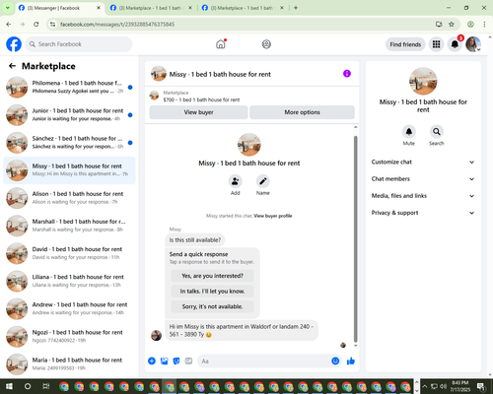
Task: Open Task View on the taskbar
Action: coord(46,386)
